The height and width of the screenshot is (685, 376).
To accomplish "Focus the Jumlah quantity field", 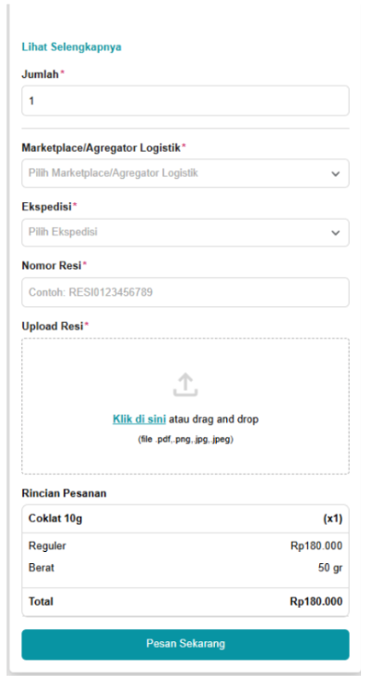I will coord(185,101).
